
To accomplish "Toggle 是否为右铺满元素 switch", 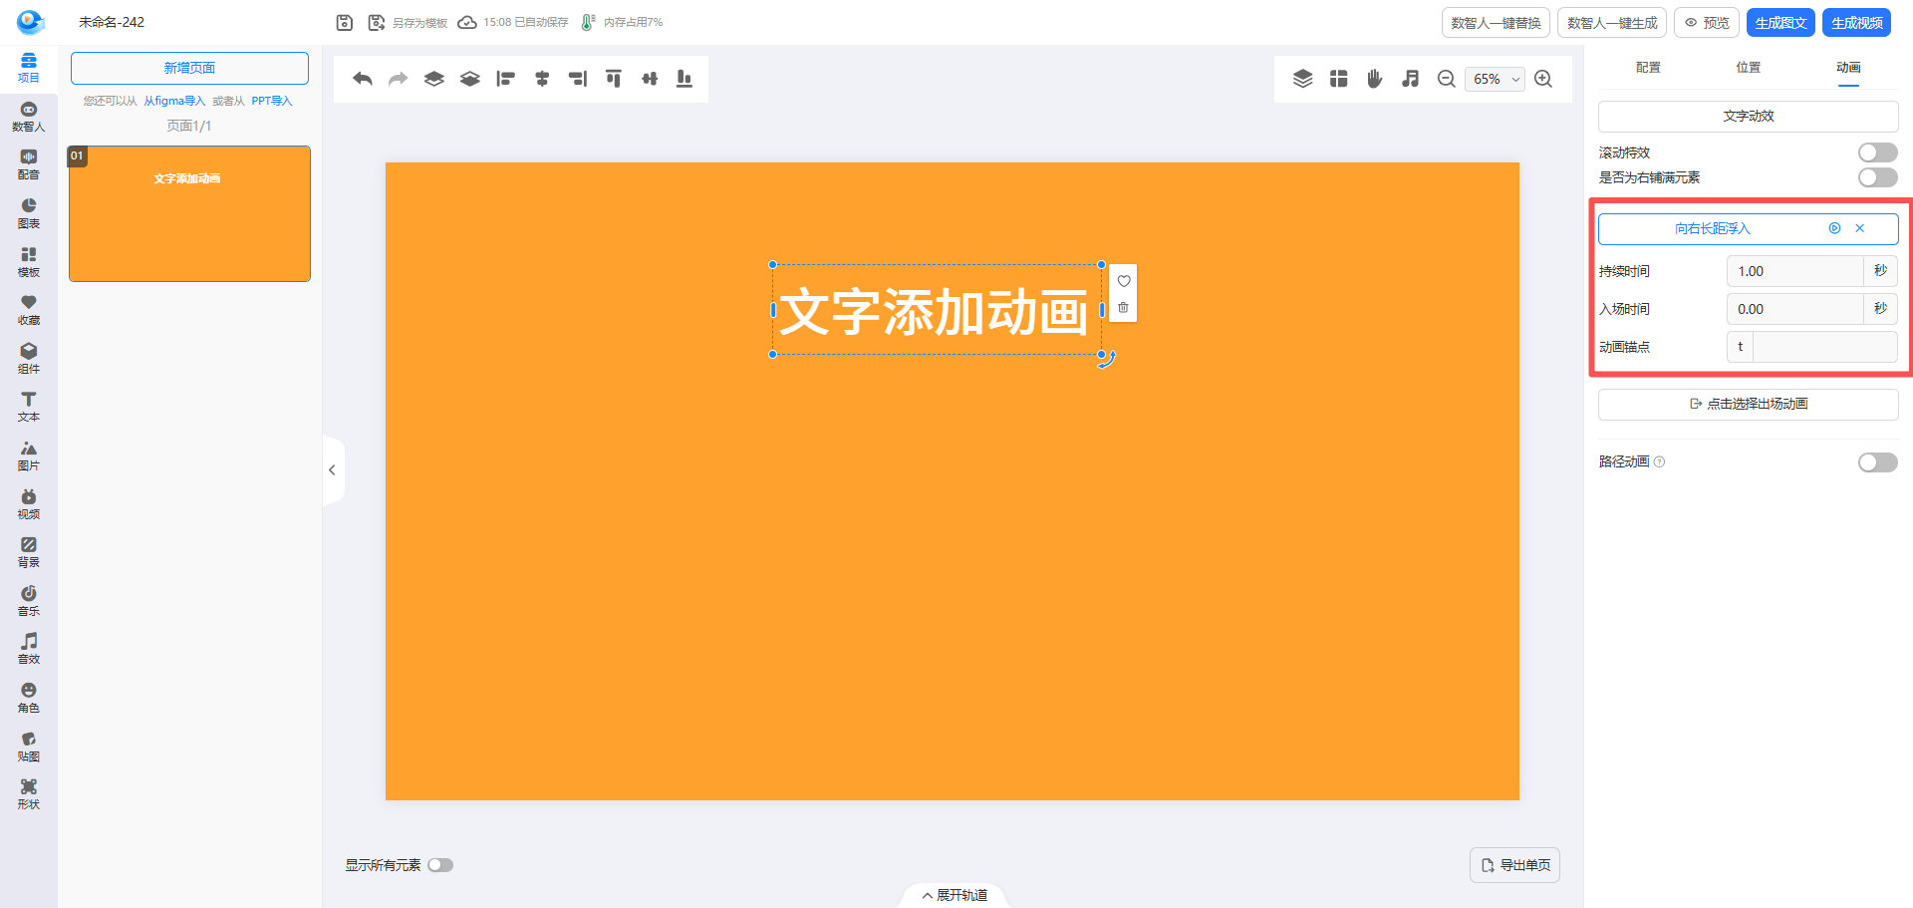I will [1877, 177].
